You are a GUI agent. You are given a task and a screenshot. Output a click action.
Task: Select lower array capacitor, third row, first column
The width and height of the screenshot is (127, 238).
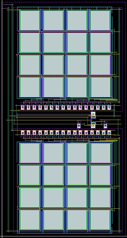click(29, 197)
